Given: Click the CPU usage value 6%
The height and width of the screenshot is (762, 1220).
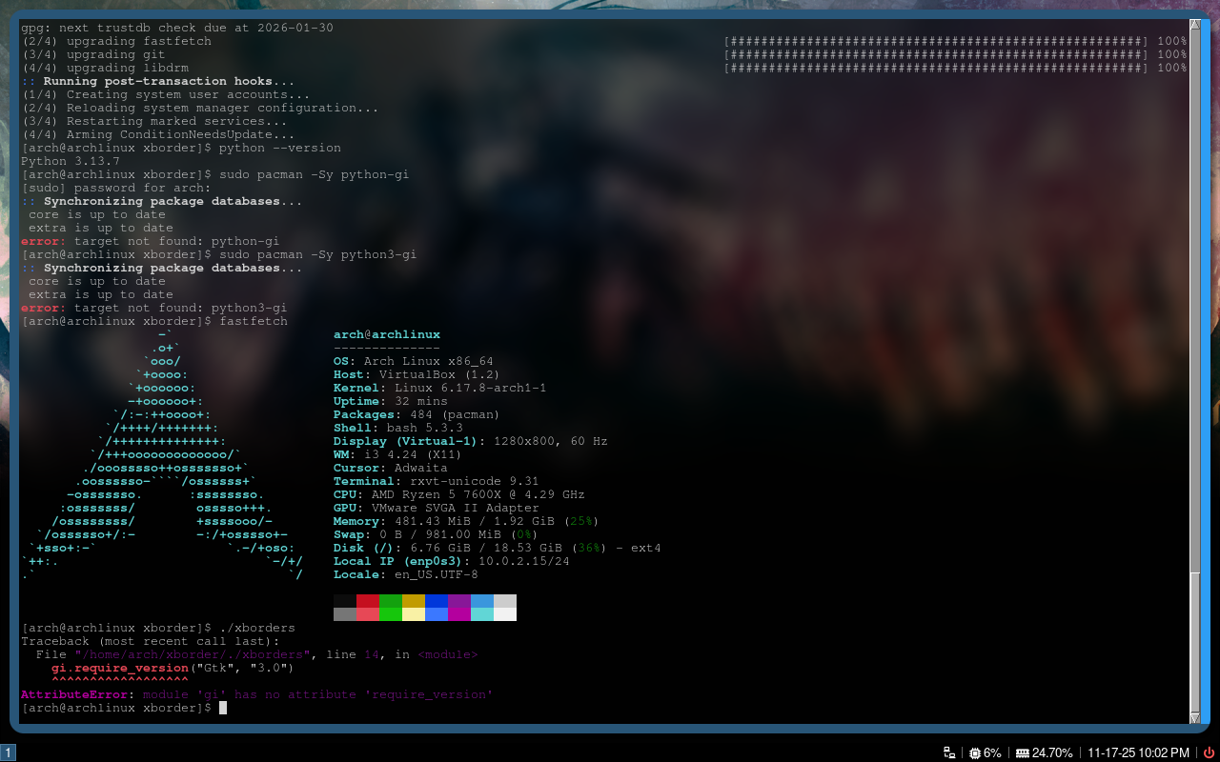Looking at the screenshot, I should point(992,752).
